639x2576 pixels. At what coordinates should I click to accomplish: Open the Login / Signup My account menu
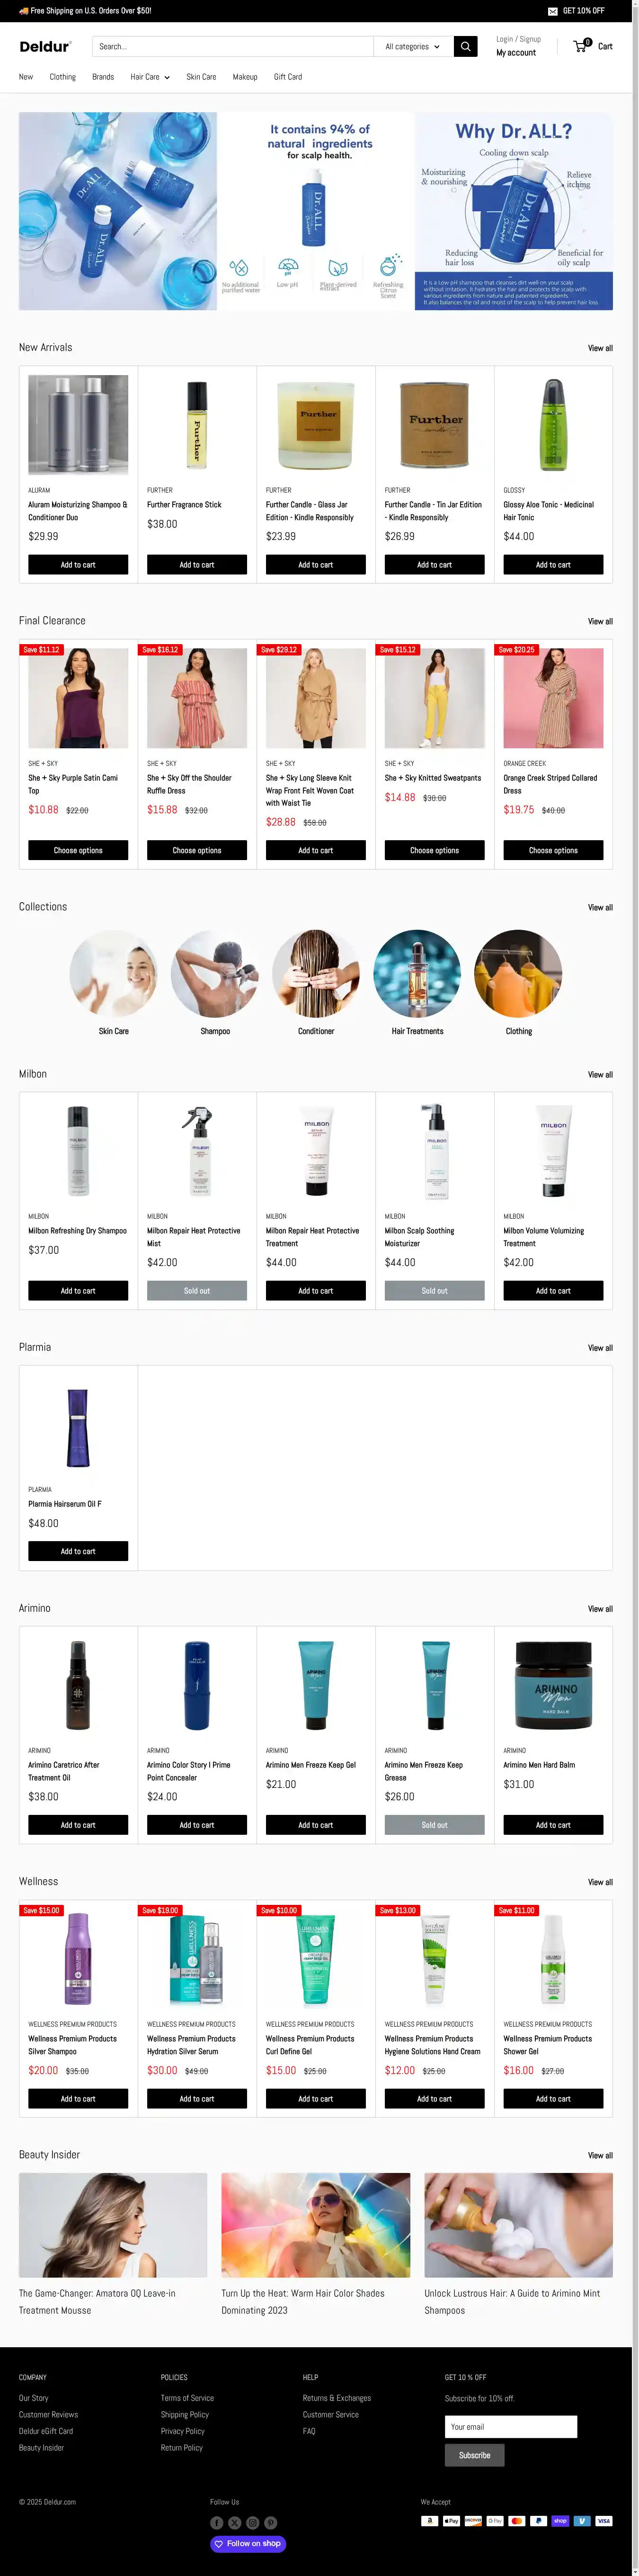[x=518, y=46]
